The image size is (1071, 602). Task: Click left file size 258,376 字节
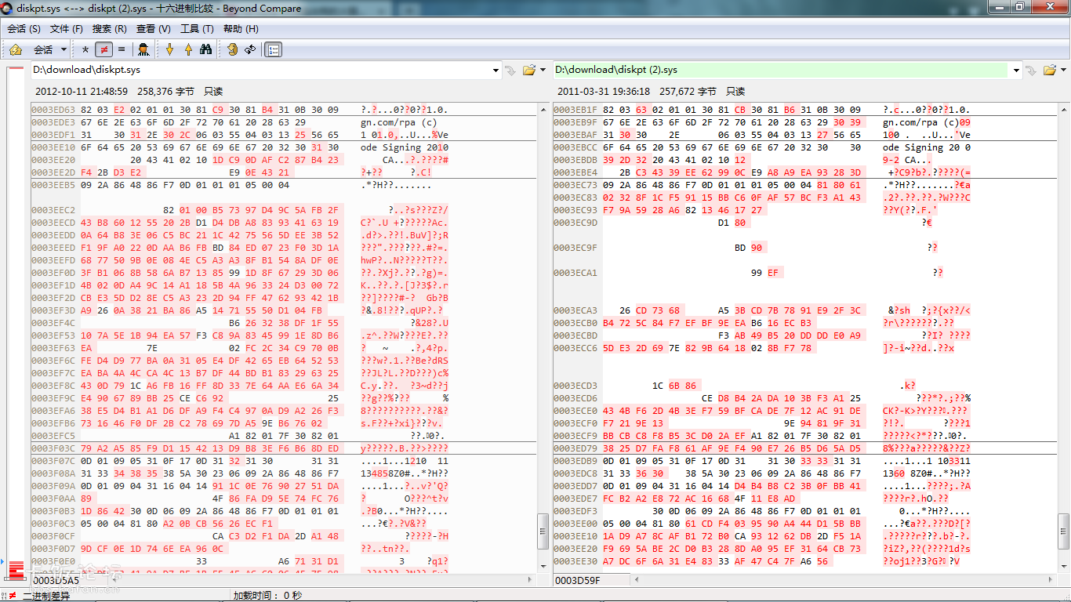click(165, 92)
